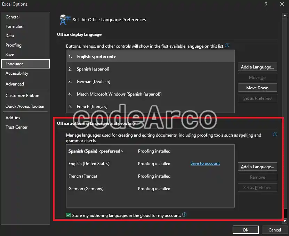Click Add a Language for display language
Viewport: 289px width, 236px height.
tap(257, 67)
